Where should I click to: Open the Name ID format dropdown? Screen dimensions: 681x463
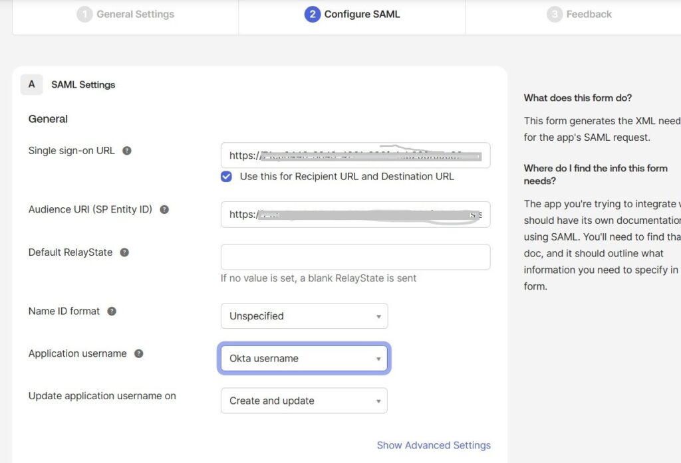tap(304, 316)
